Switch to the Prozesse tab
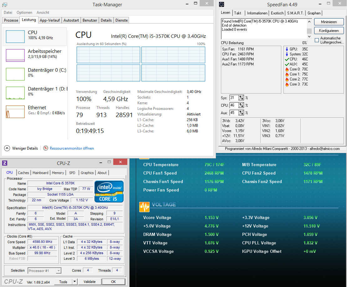This screenshot has height=287, width=347. point(11,20)
